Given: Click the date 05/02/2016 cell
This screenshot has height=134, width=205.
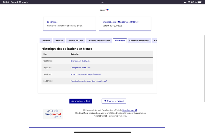Looking at the screenshot, I should 48,81.
